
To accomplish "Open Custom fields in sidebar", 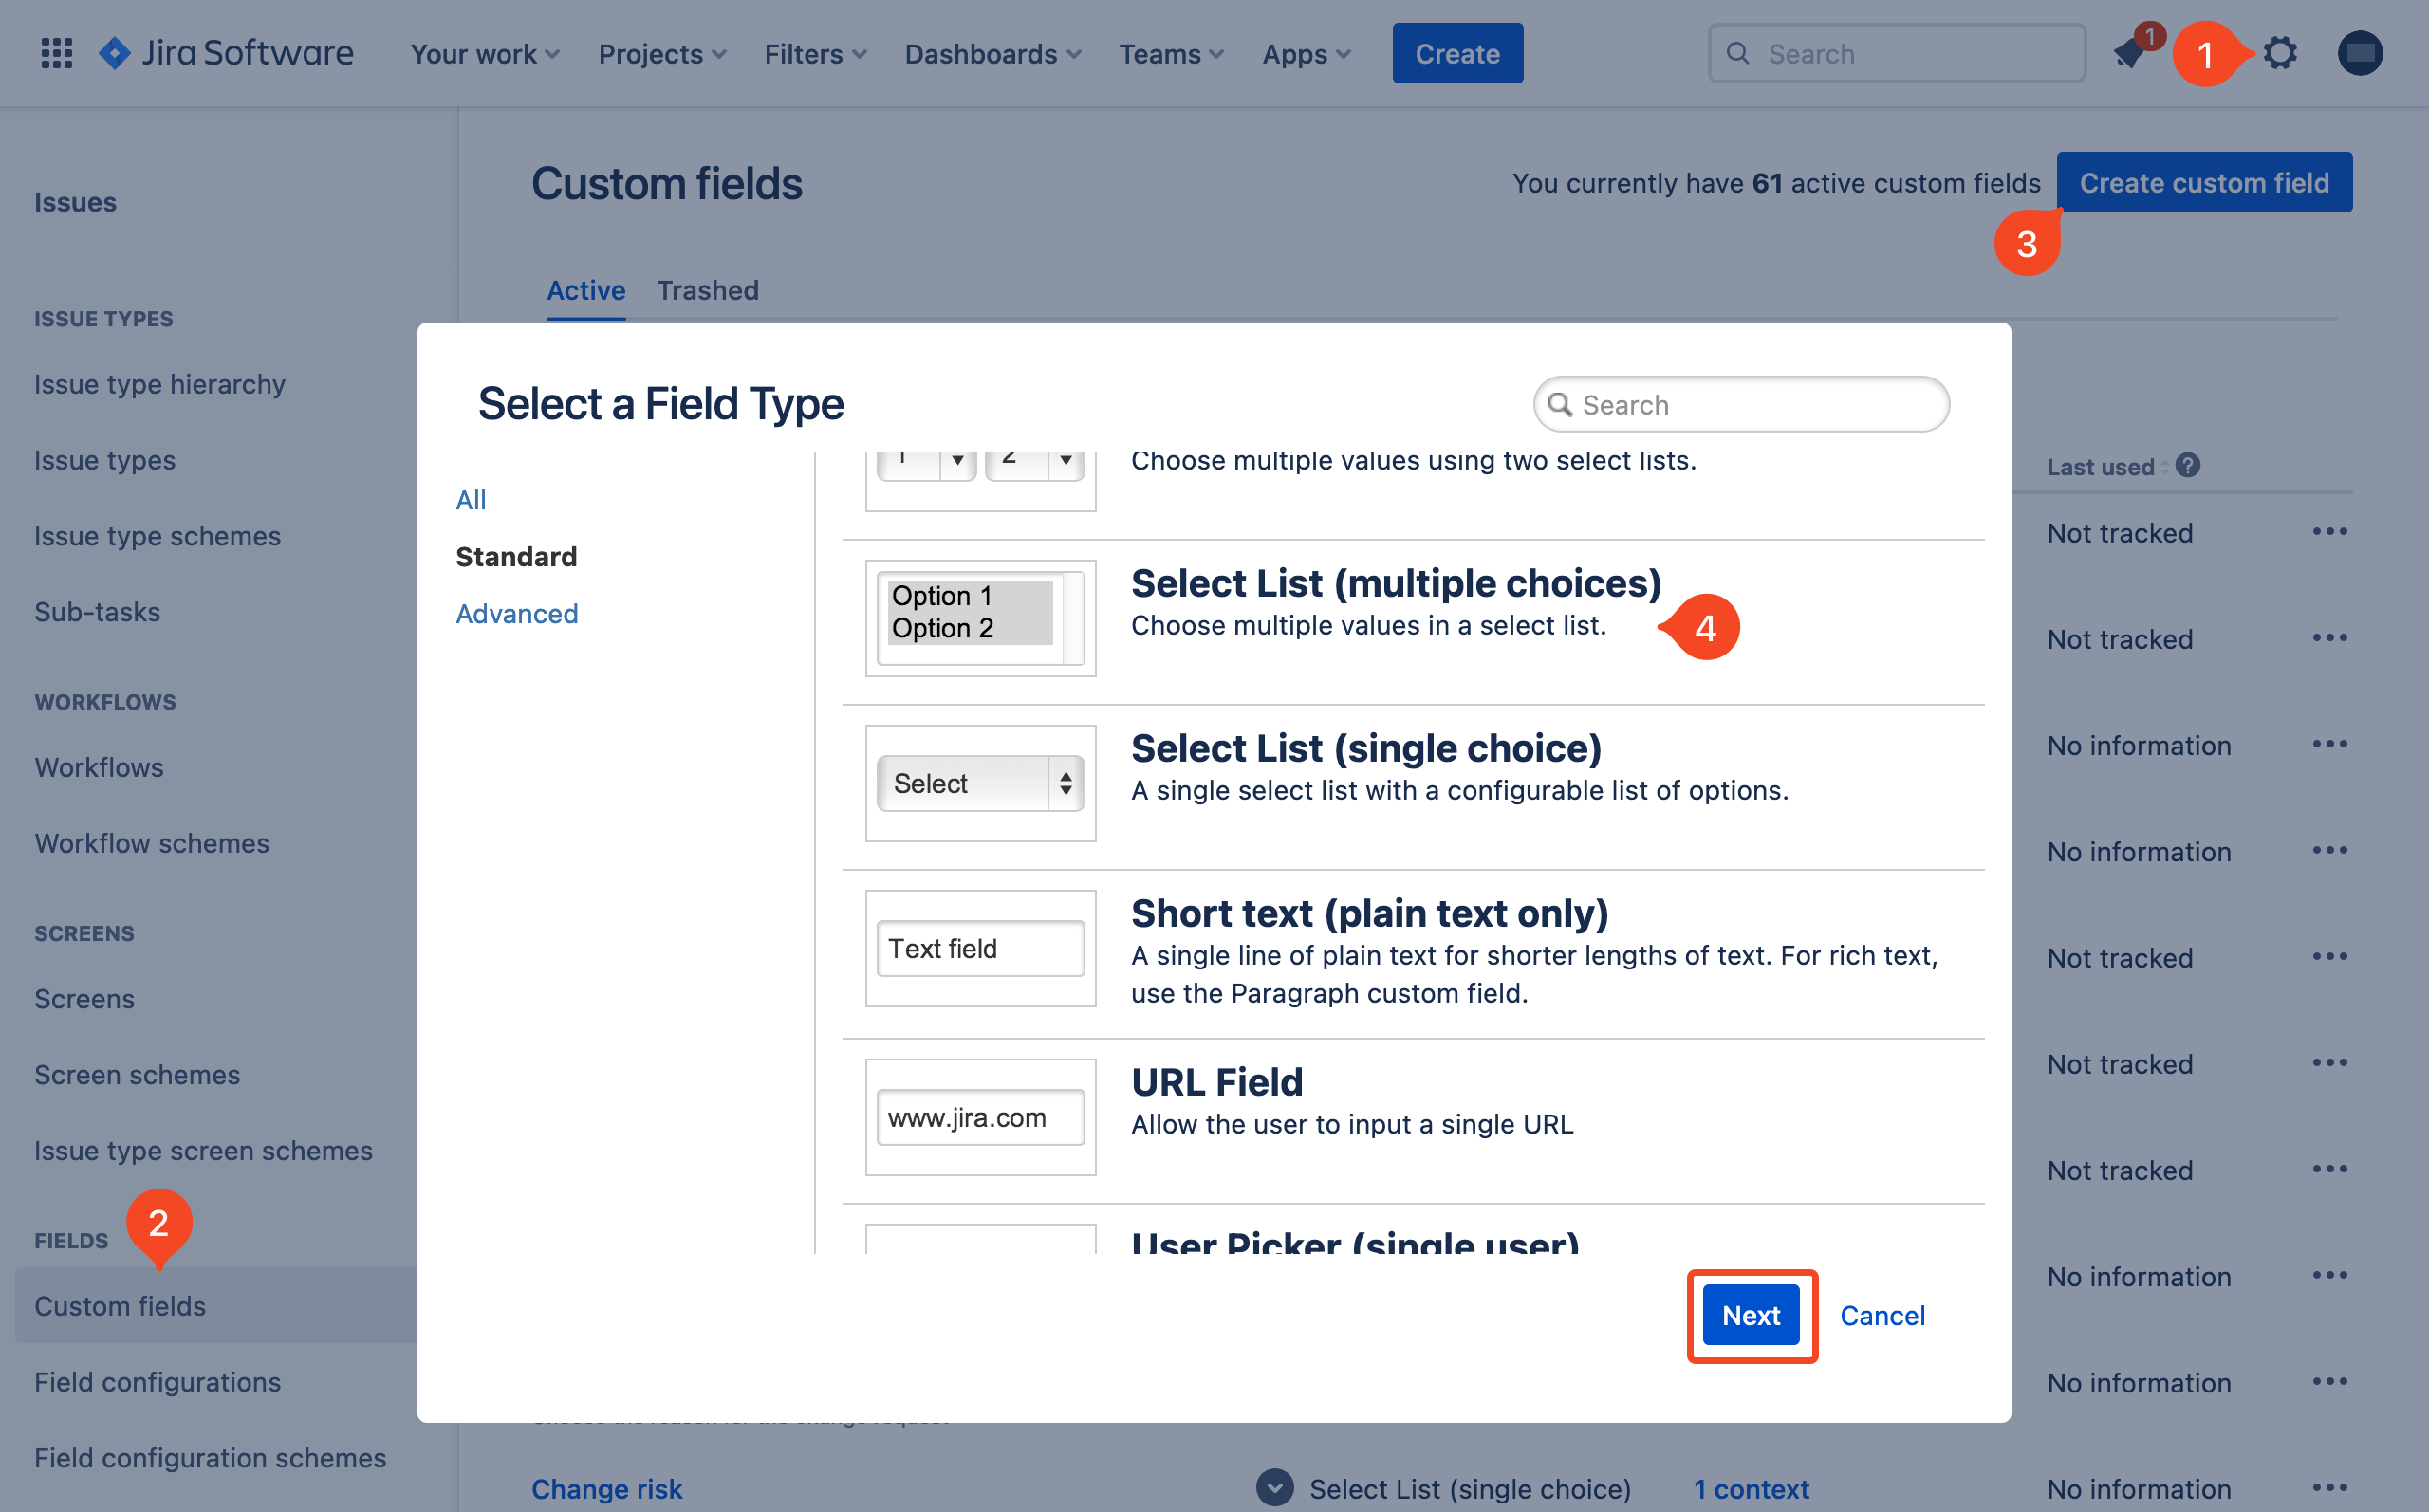I will point(216,1306).
